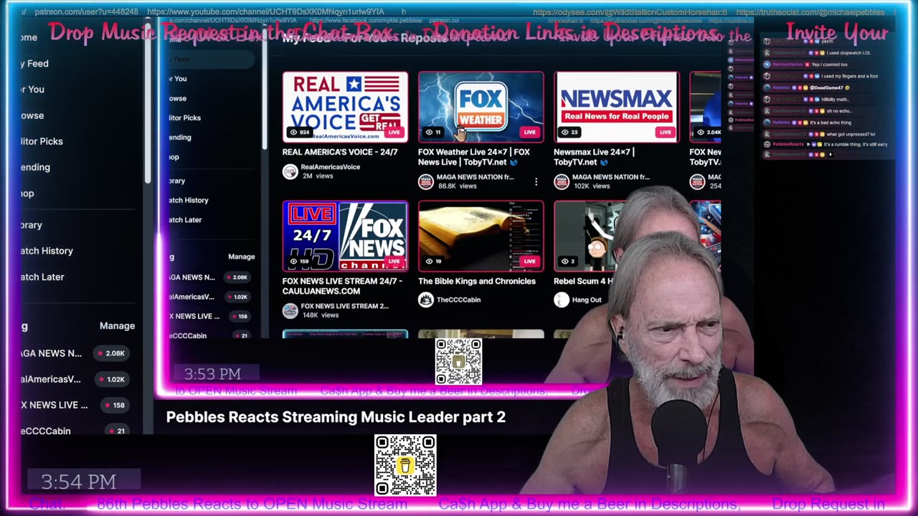Viewport: 918px width, 516px height.
Task: Click Manage in the small inner sidebar
Action: tap(241, 257)
